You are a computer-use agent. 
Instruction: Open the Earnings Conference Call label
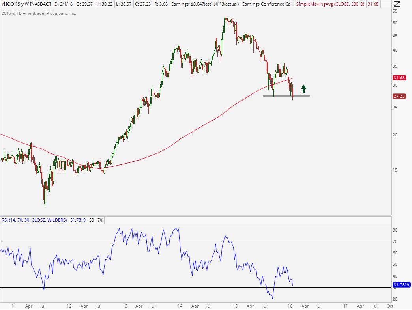click(x=267, y=4)
